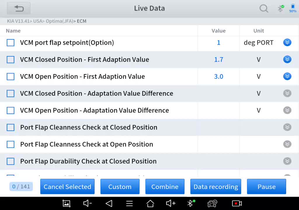This screenshot has width=299, height=210.
Task: Go to the Home screen icon
Action: point(150,204)
